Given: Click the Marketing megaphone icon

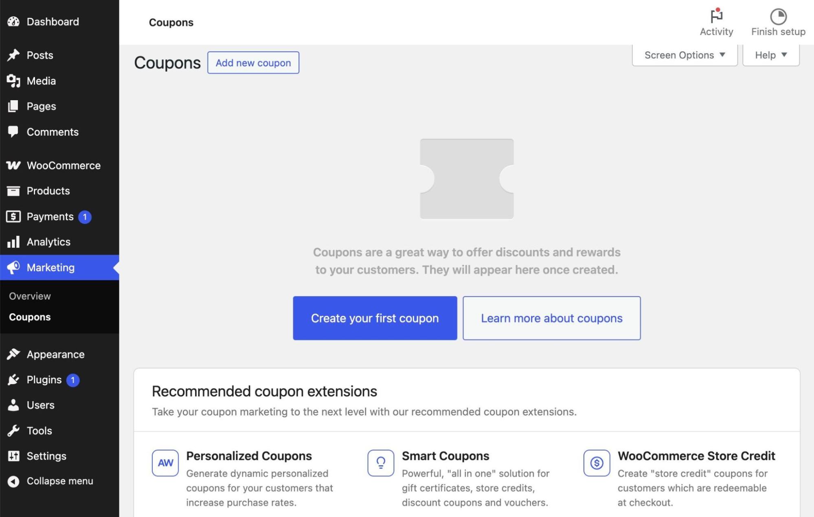Looking at the screenshot, I should click(x=13, y=267).
